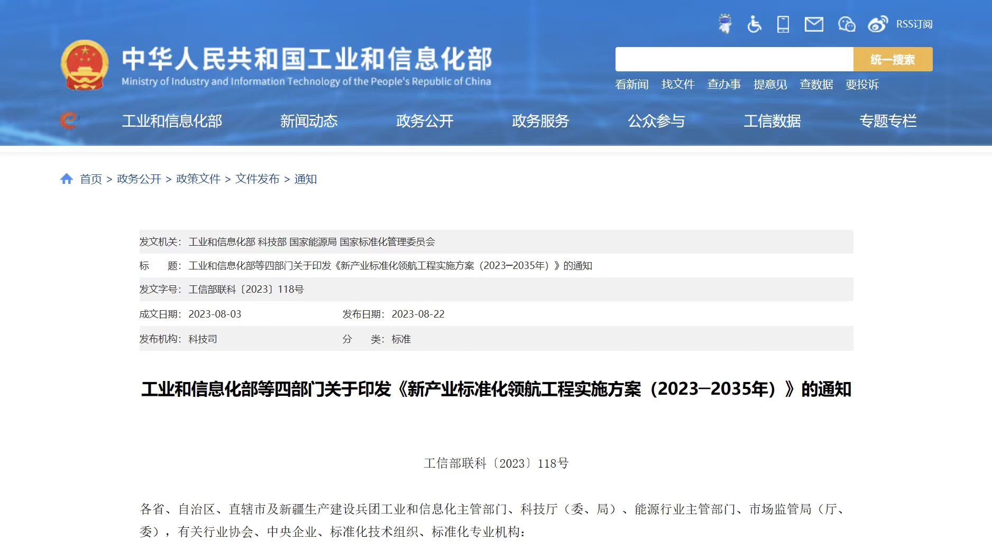Open the 新闻动态 navigation menu
Viewport: 992px width, 558px height.
click(x=309, y=121)
